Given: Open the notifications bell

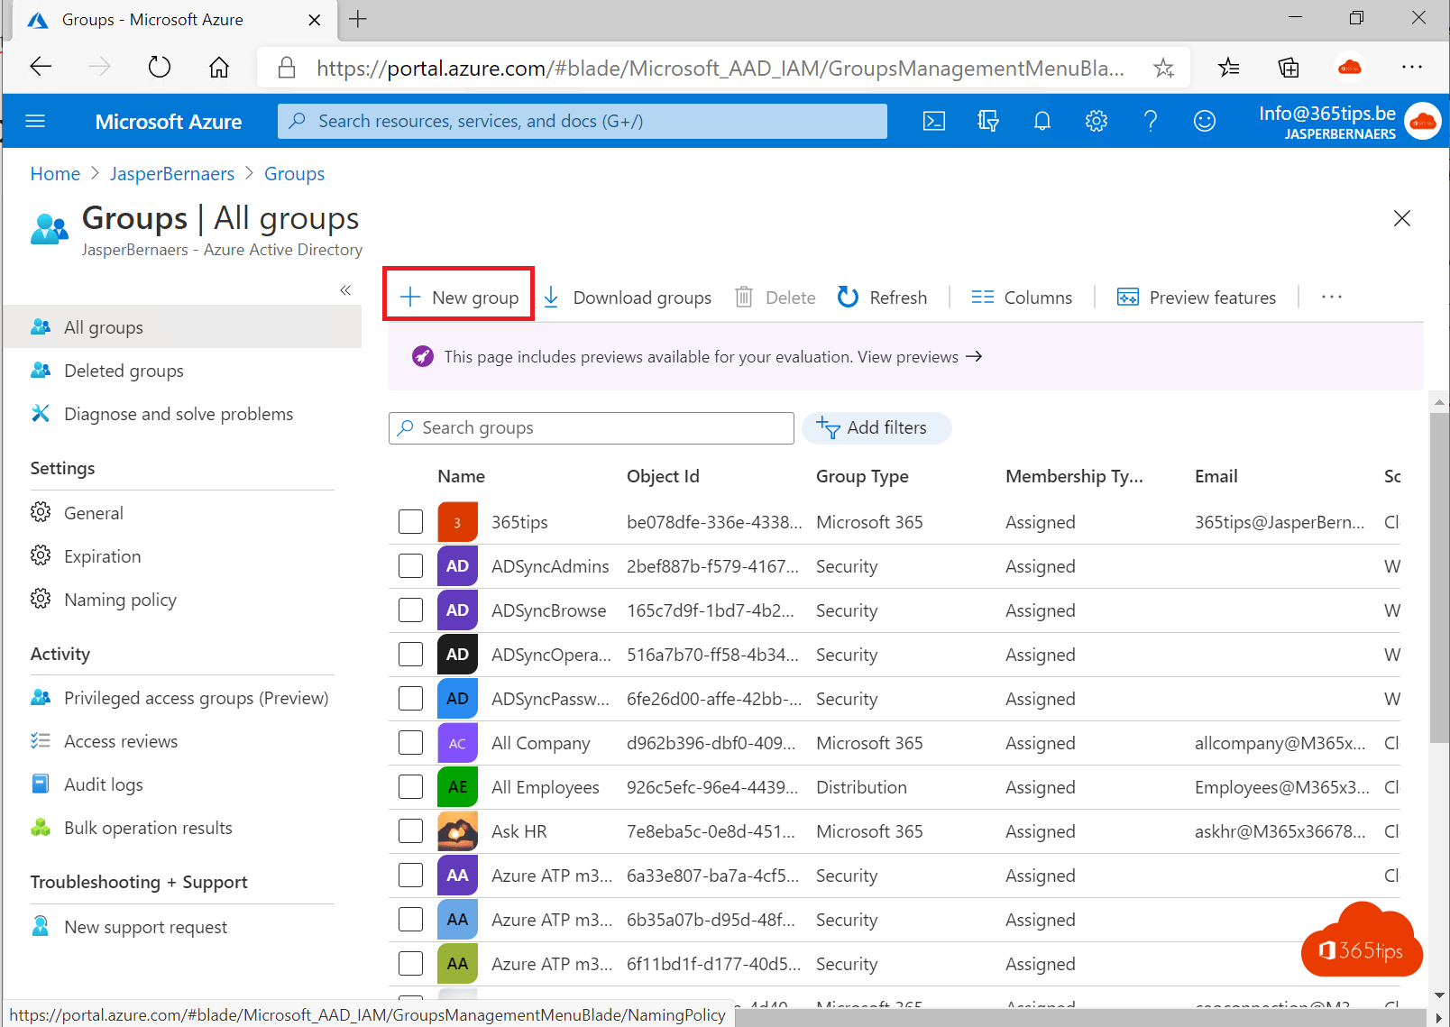Looking at the screenshot, I should pos(1042,120).
